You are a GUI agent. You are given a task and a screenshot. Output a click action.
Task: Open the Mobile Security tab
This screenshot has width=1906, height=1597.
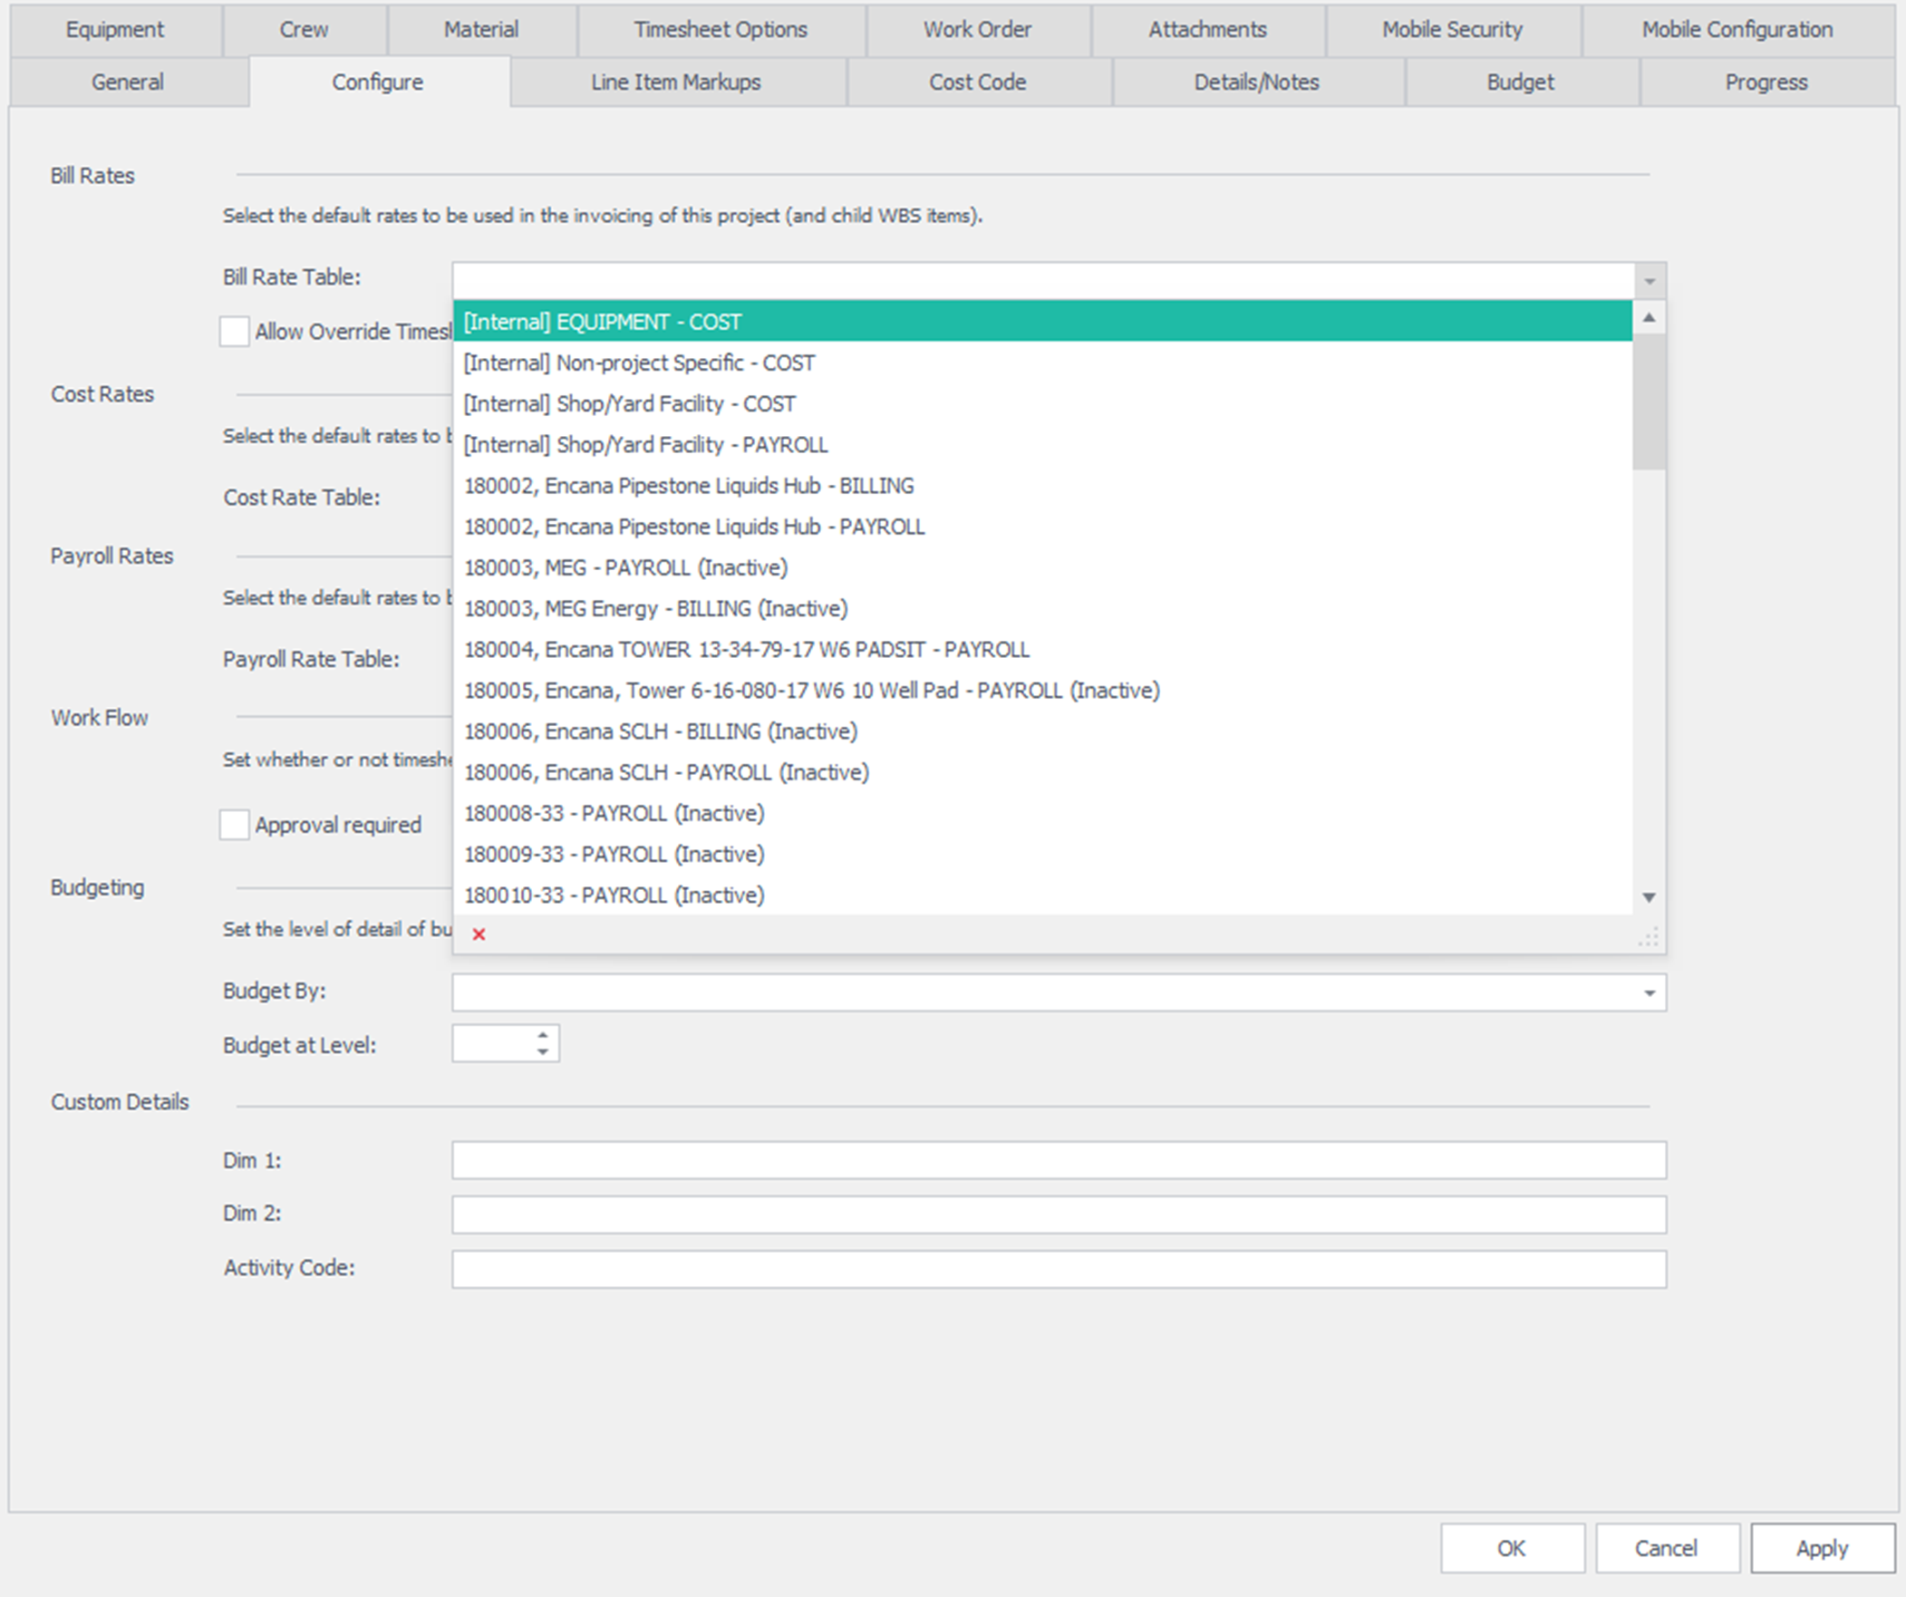coord(1451,29)
